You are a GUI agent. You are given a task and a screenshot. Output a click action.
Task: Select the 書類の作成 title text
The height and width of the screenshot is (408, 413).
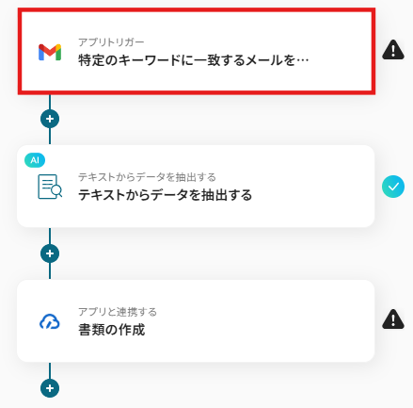tap(112, 330)
